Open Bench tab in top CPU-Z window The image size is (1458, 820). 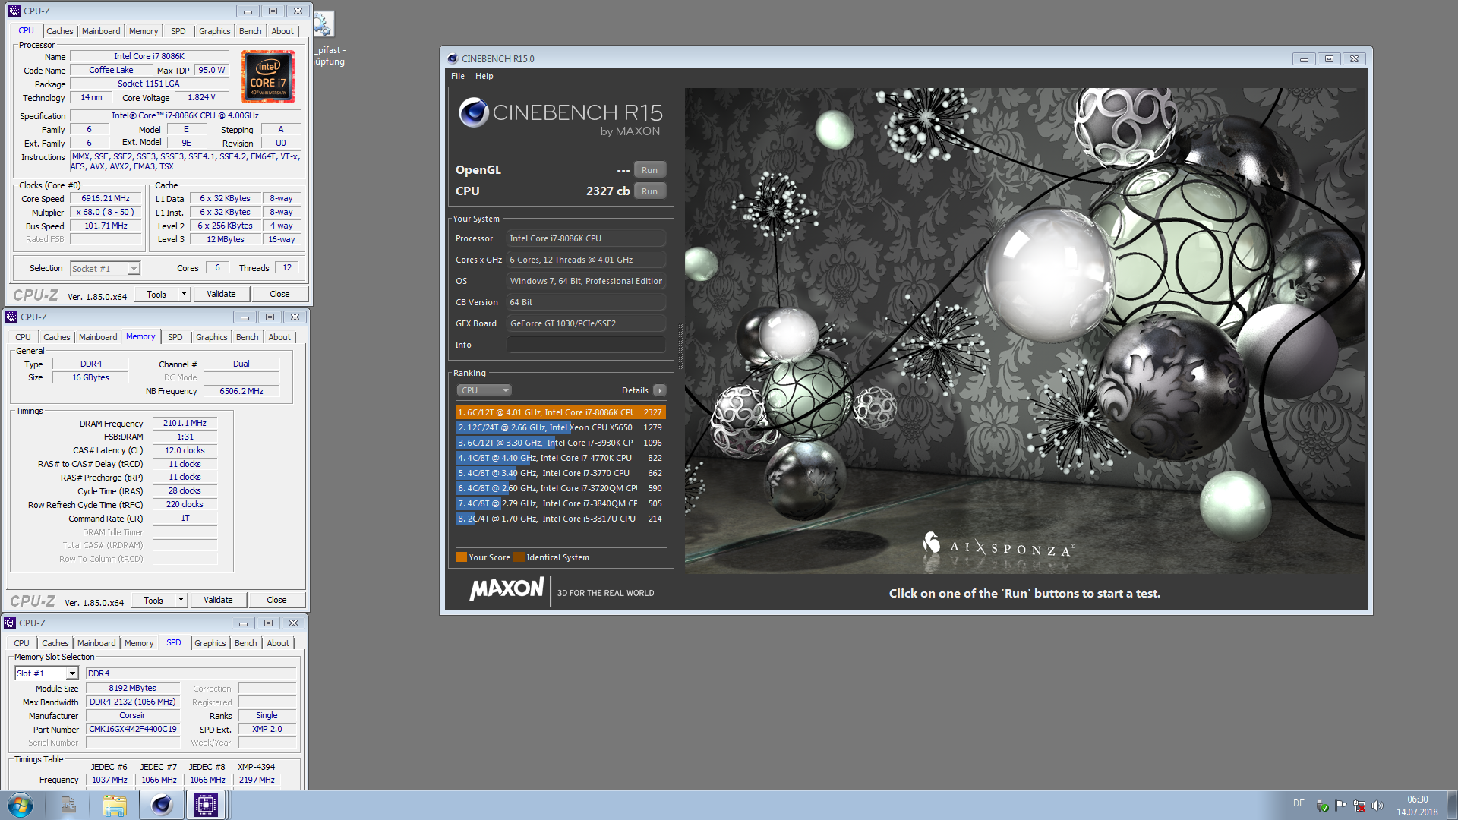click(x=250, y=31)
